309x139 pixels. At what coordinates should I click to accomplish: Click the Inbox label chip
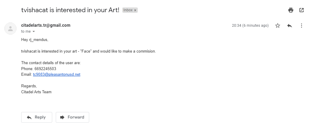pyautogui.click(x=128, y=10)
